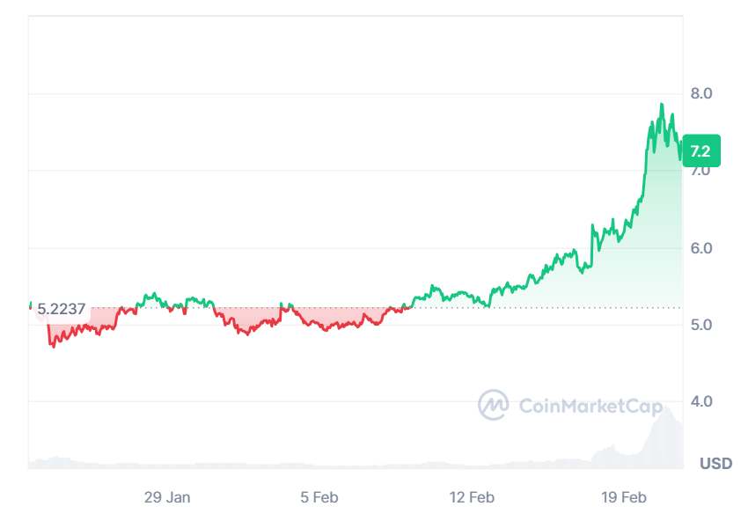
Task: Select the 12 Feb date label
Action: (x=472, y=497)
